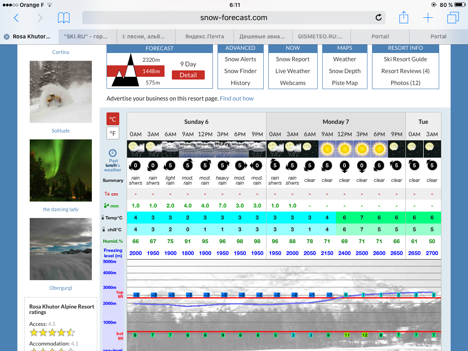Viewport: 468px width, 351px height.
Task: Click the 12 bottom lift temperature marker
Action: [x=364, y=335]
